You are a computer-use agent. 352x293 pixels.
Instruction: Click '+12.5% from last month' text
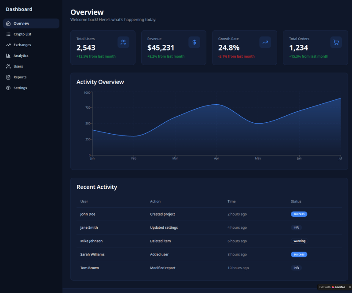click(96, 56)
